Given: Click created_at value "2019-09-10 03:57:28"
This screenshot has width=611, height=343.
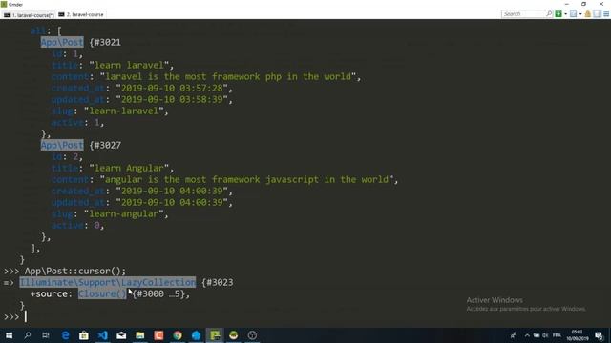Looking at the screenshot, I should coord(172,89).
